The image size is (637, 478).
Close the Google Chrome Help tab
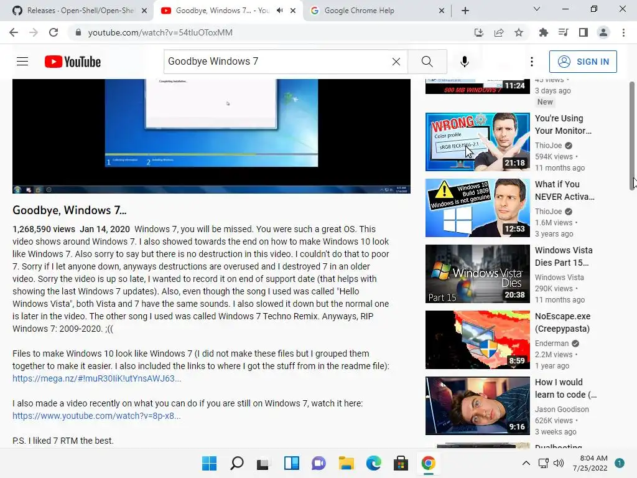(442, 11)
